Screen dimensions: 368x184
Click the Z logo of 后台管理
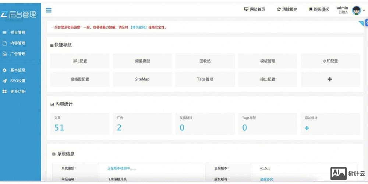(4, 15)
